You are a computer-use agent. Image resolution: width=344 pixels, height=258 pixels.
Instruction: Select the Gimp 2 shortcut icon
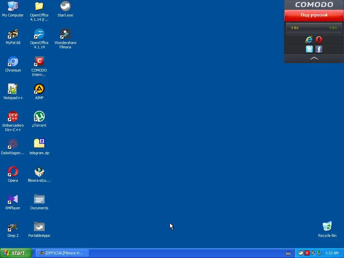click(x=13, y=229)
